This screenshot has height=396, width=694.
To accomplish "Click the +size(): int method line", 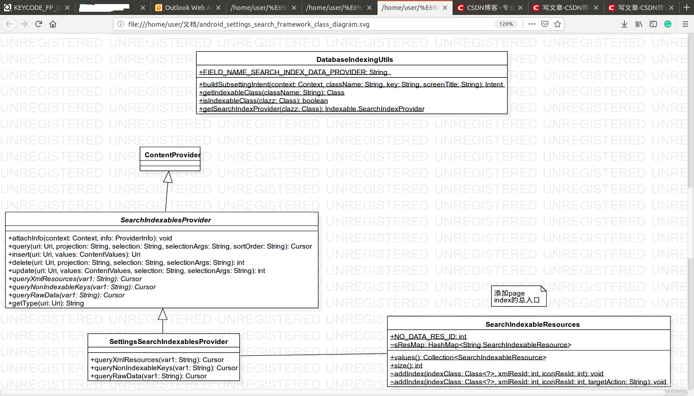I will (x=406, y=366).
